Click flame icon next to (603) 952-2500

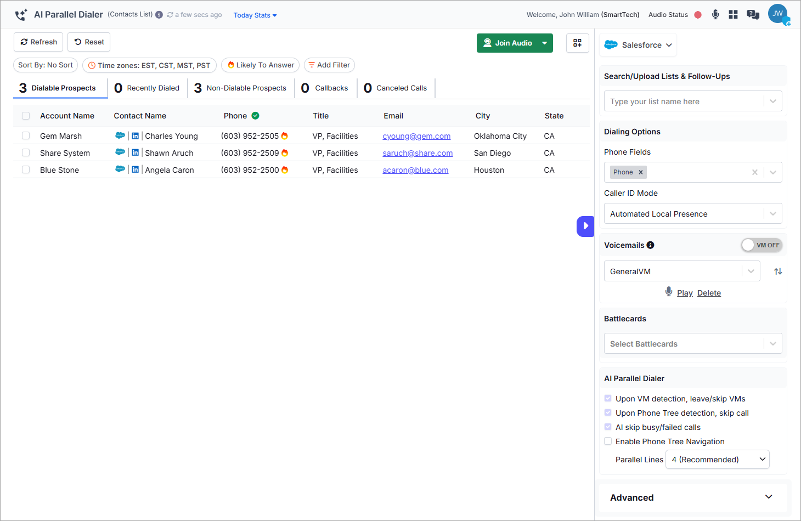[285, 169]
